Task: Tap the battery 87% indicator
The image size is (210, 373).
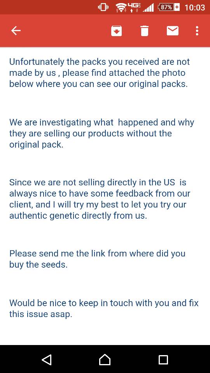Action: click(x=169, y=7)
